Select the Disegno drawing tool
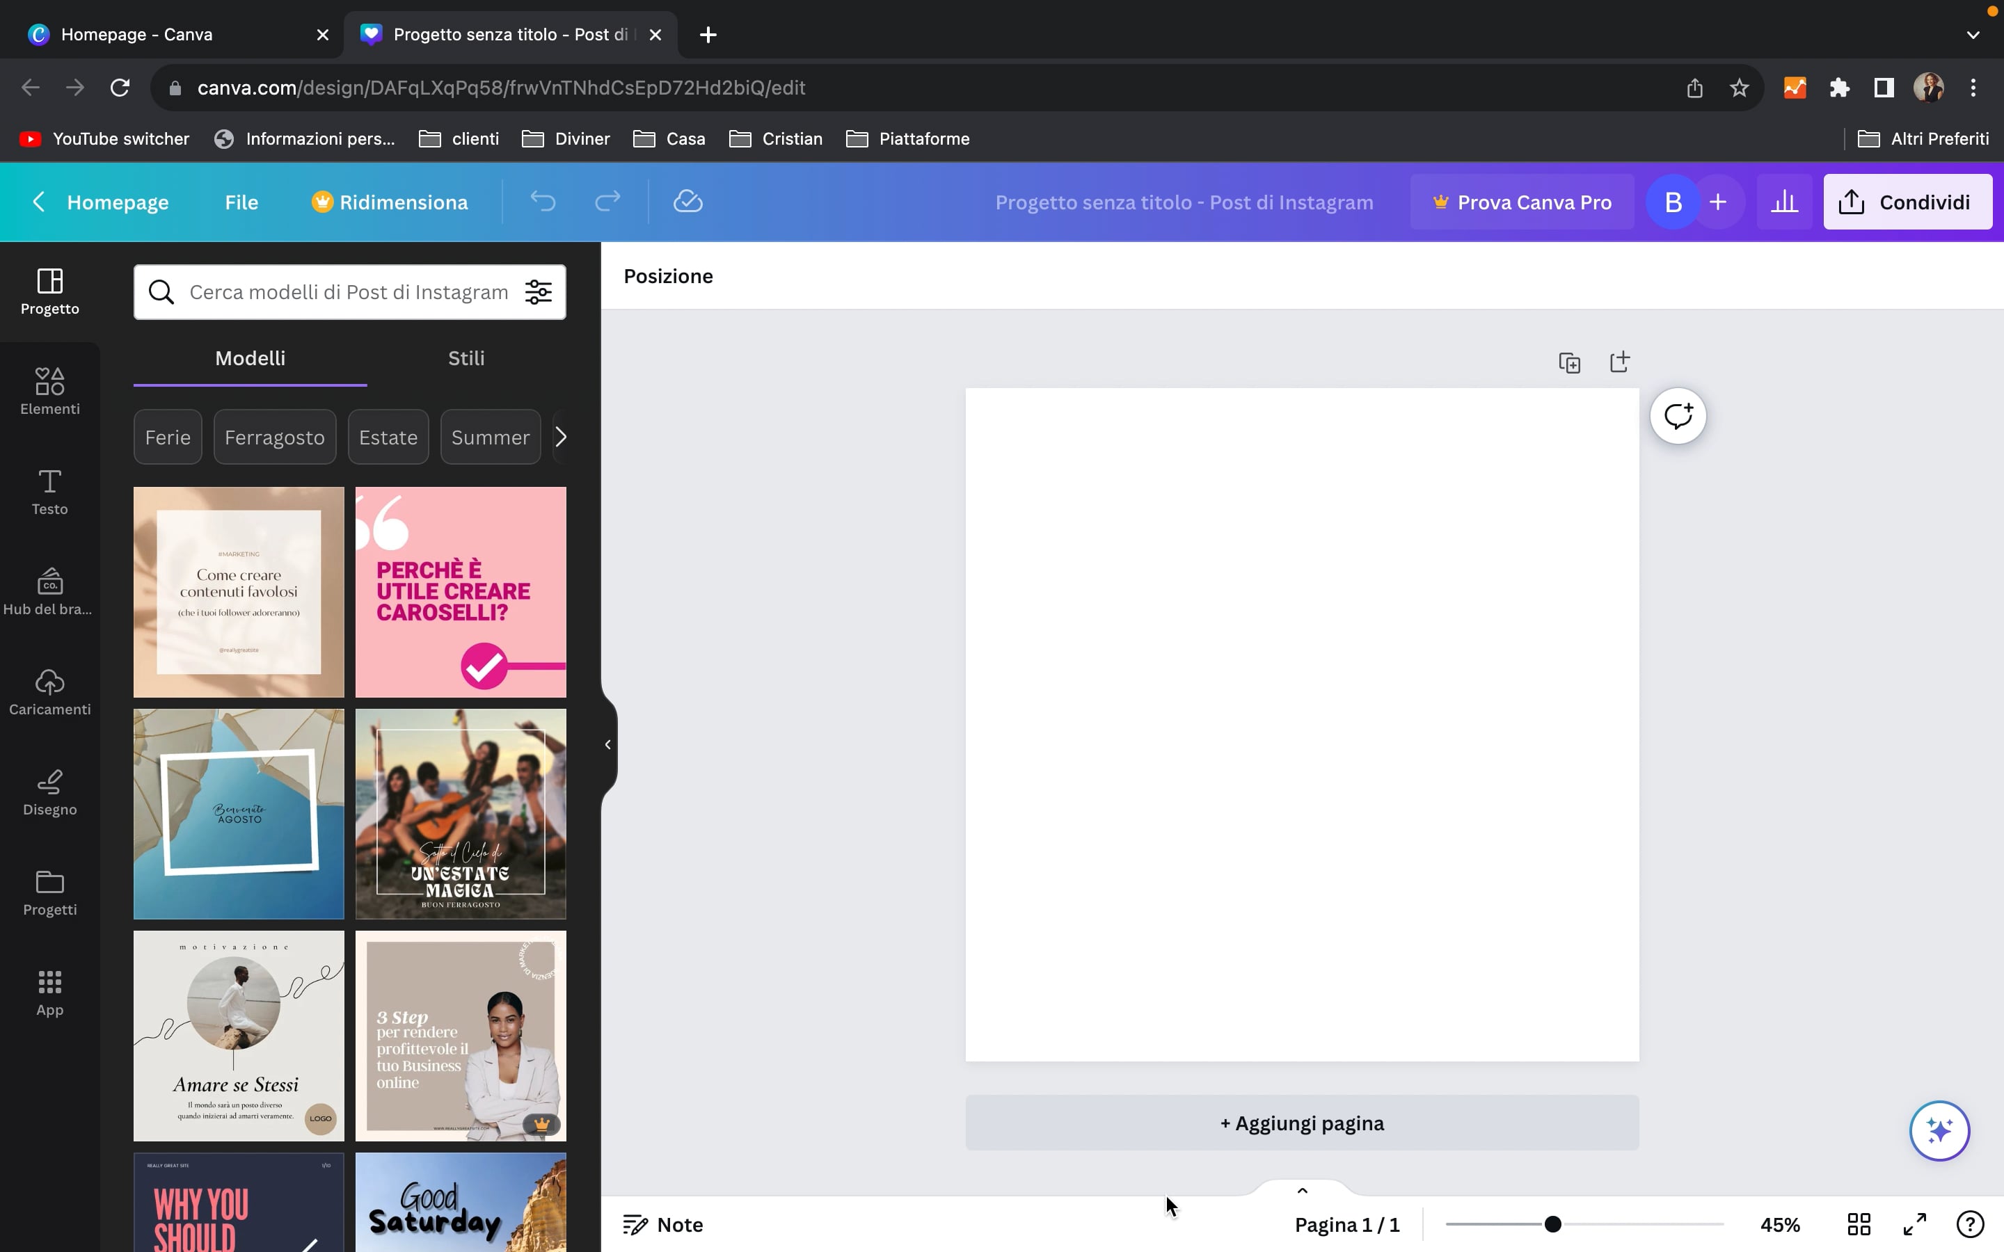 coord(49,792)
